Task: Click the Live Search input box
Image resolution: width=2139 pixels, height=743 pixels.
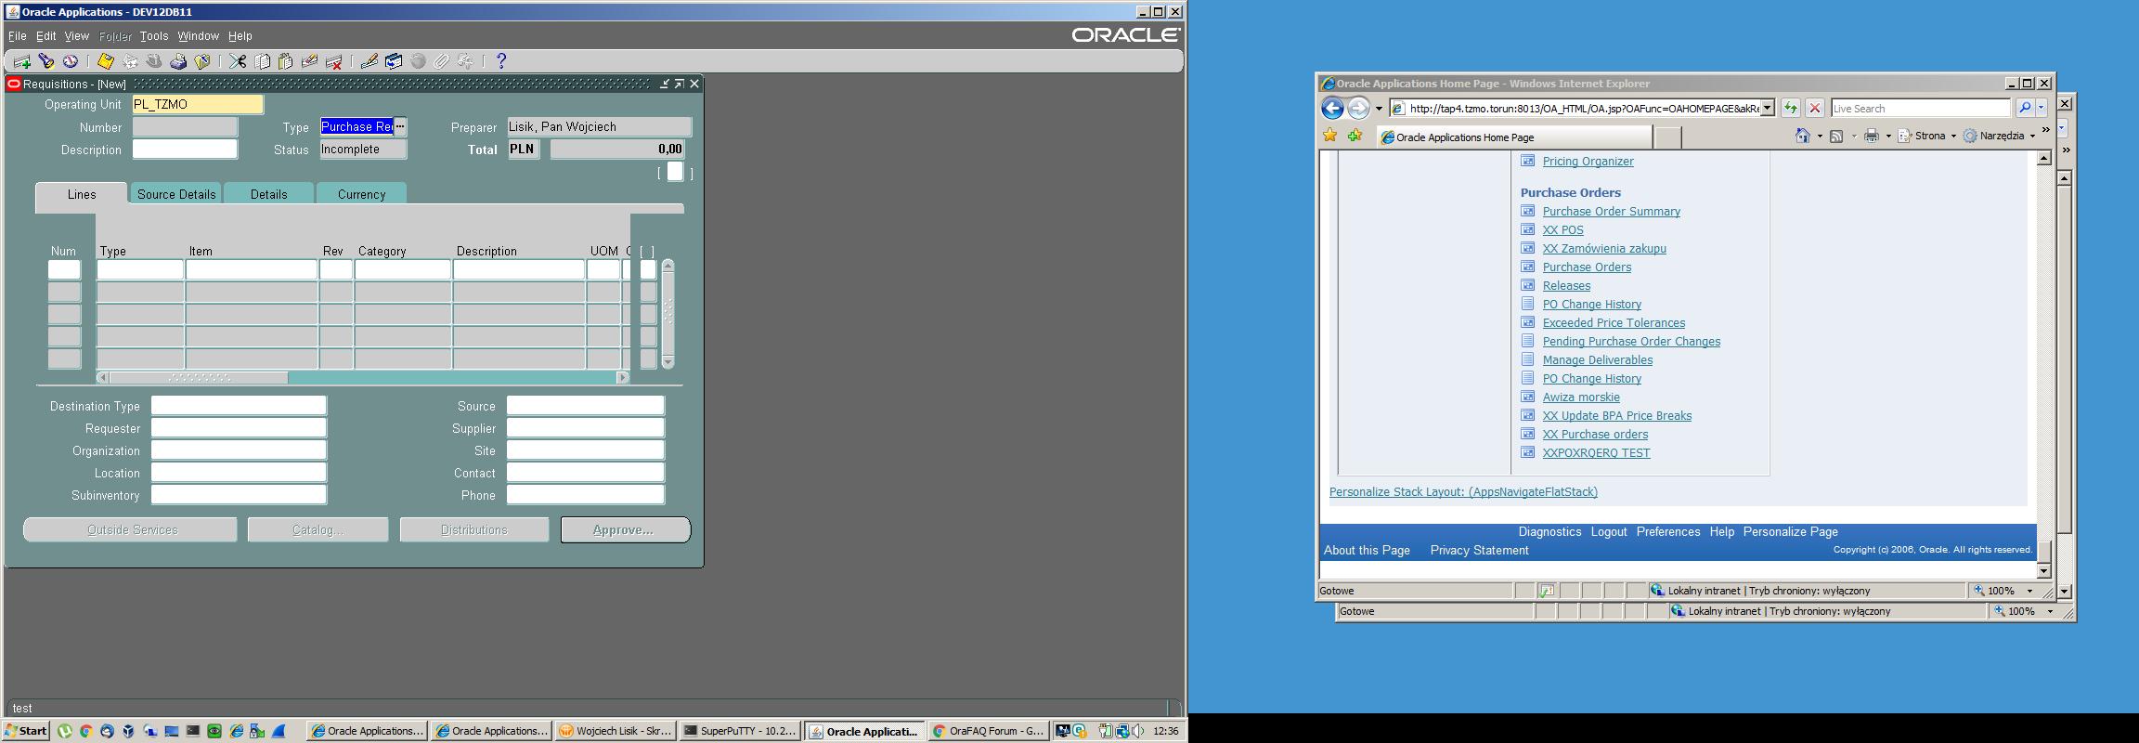Action: (1920, 108)
